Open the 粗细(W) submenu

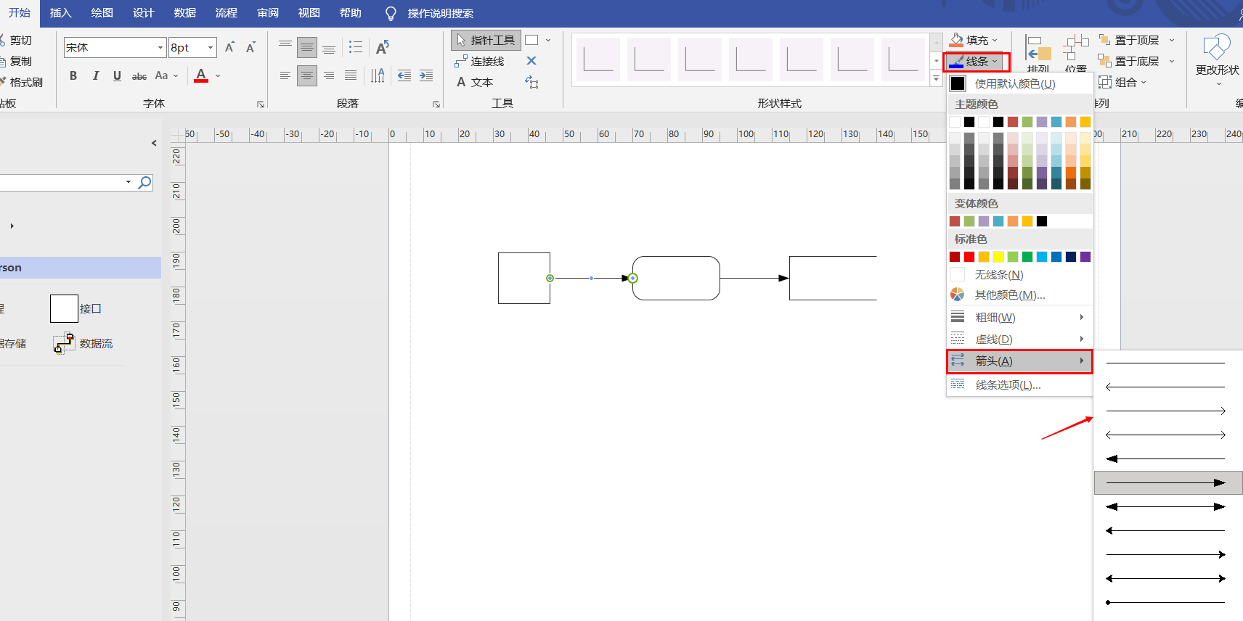[1019, 318]
